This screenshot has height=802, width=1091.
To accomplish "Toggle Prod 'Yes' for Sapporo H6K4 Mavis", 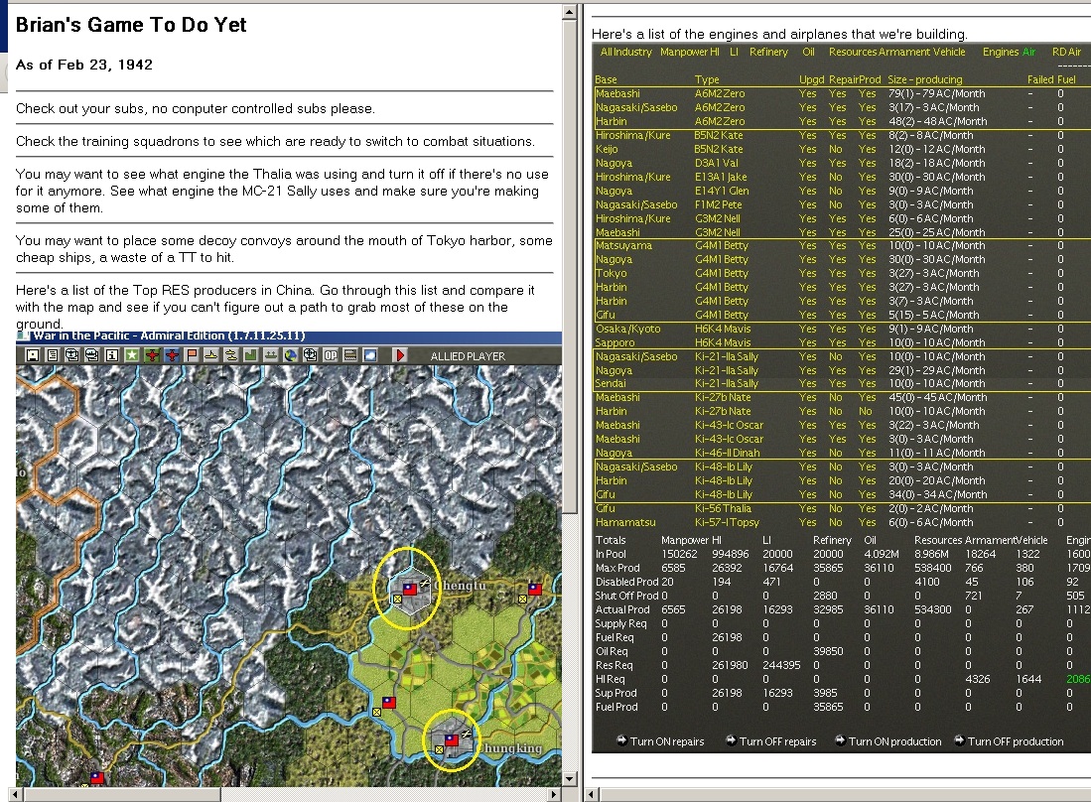I will pos(867,342).
